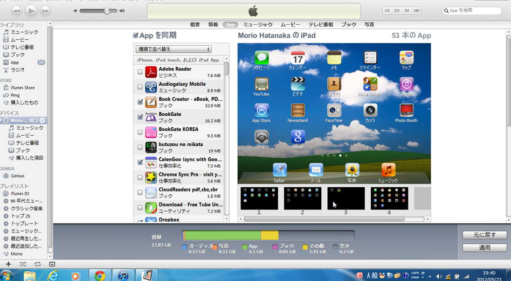This screenshot has height=281, width=511.
Task: Click the Mail icon in the iPad dock
Action: (316, 170)
